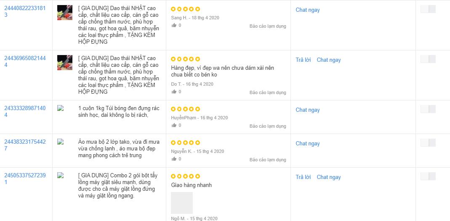The width and height of the screenshot is (450, 221).
Task: Click "Trả lời" on Do T.'s review
Action: [303, 60]
